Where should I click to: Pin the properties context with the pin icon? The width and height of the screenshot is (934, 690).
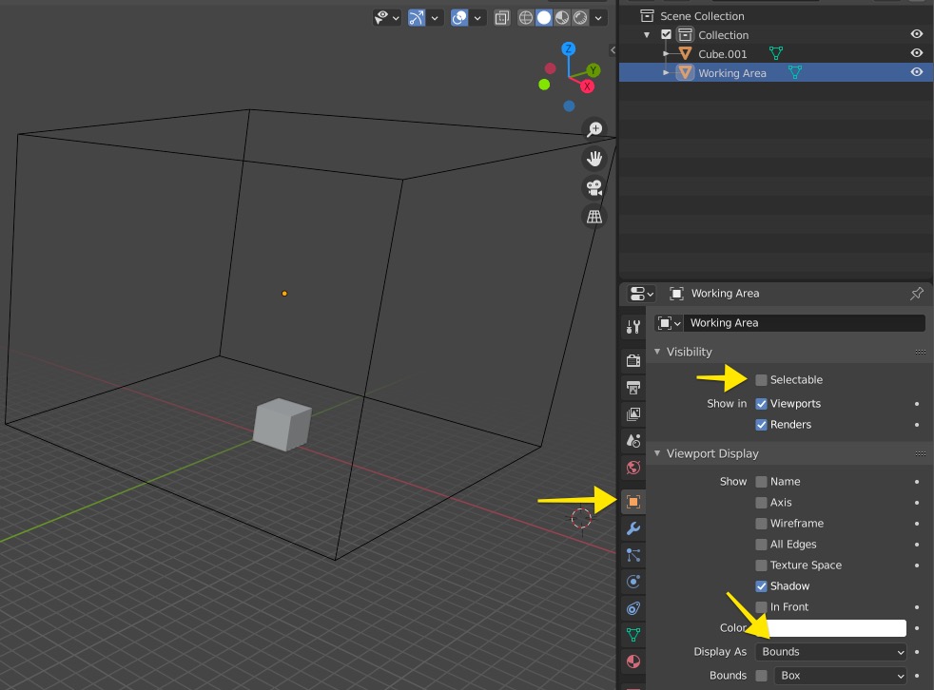click(917, 294)
